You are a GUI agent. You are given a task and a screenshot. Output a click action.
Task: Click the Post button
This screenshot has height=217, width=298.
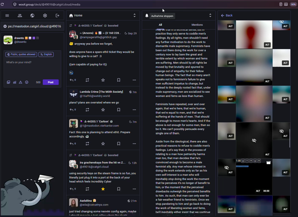[x=51, y=82]
